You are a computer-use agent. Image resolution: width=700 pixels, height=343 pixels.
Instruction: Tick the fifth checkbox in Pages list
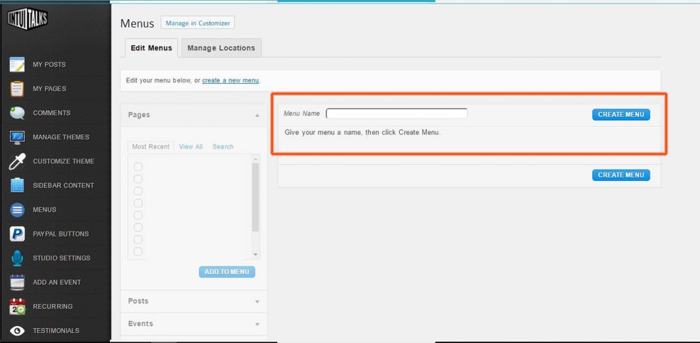[138, 215]
